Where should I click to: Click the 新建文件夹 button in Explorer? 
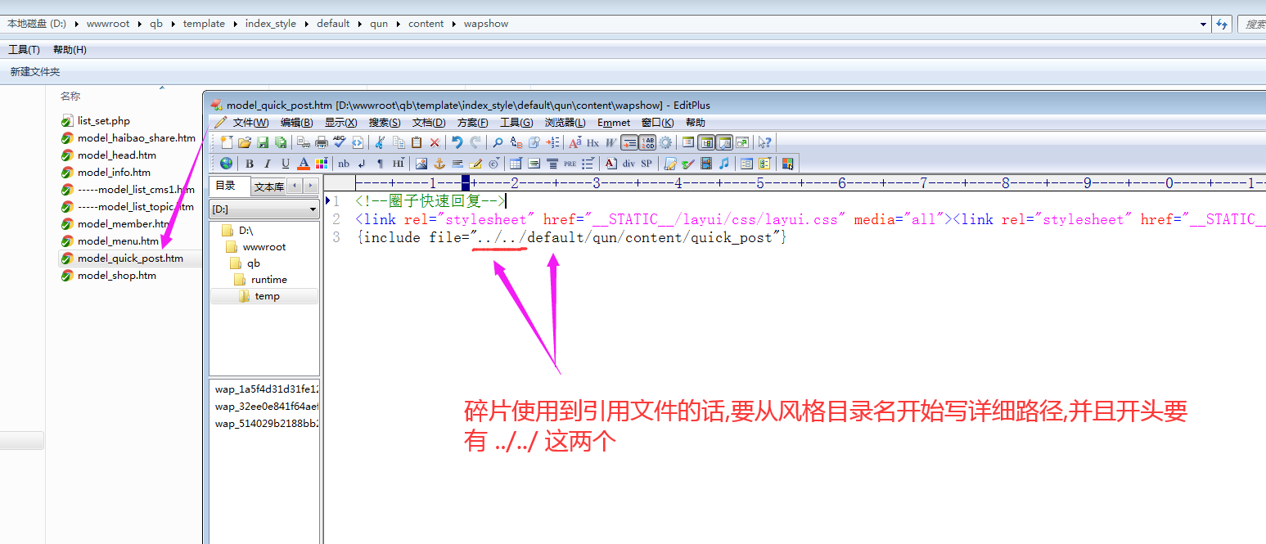(x=35, y=72)
